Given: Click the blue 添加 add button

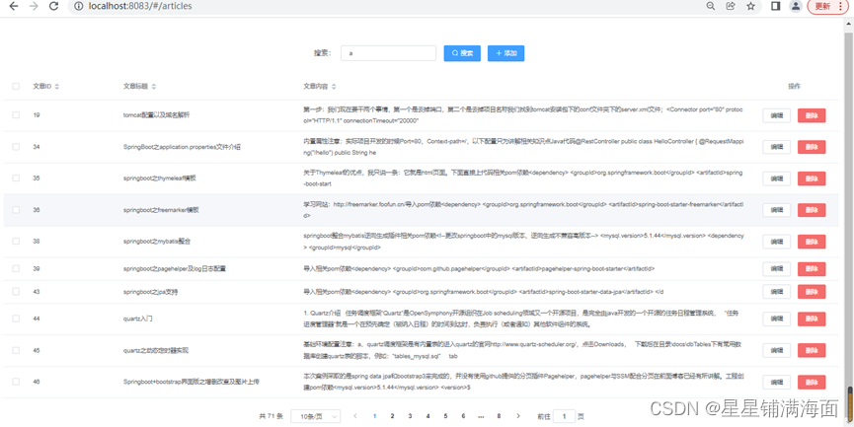Looking at the screenshot, I should [505, 53].
